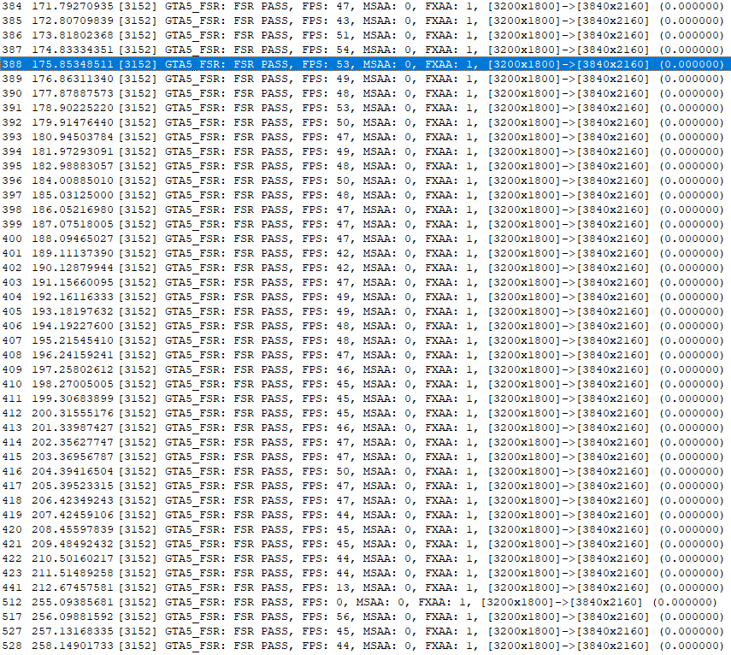Click log line 410 with FPS: 45

click(x=342, y=385)
